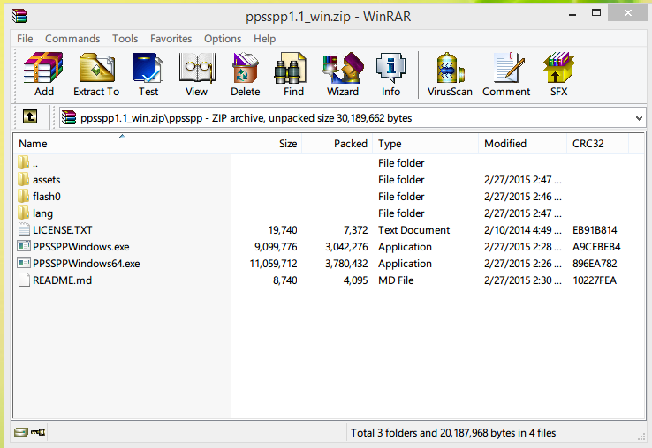Select PPSSPPWindows64.exe in the file list
Screen dimensions: 652x448
pyautogui.click(x=86, y=264)
